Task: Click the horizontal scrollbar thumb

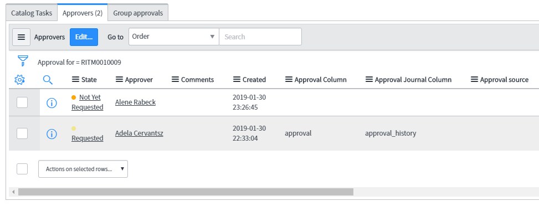Action: pos(186,192)
